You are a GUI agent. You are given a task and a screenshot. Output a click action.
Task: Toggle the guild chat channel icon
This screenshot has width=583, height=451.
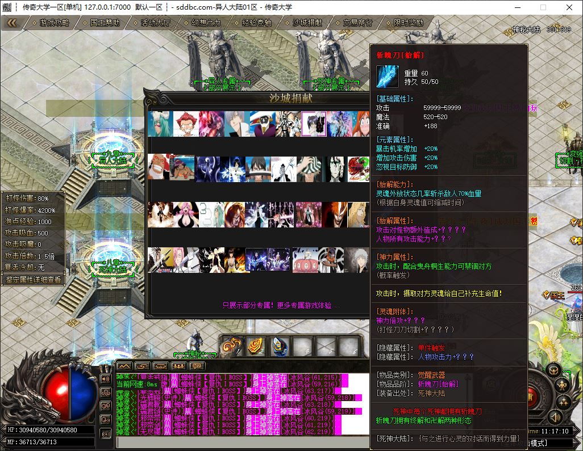tap(106, 393)
